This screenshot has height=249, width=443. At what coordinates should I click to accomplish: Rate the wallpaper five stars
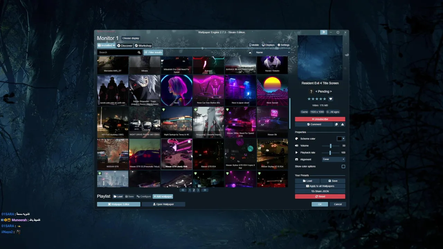pos(325,99)
